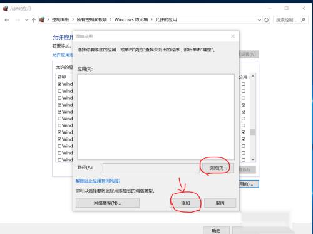Click the 添加 button

pos(185,203)
